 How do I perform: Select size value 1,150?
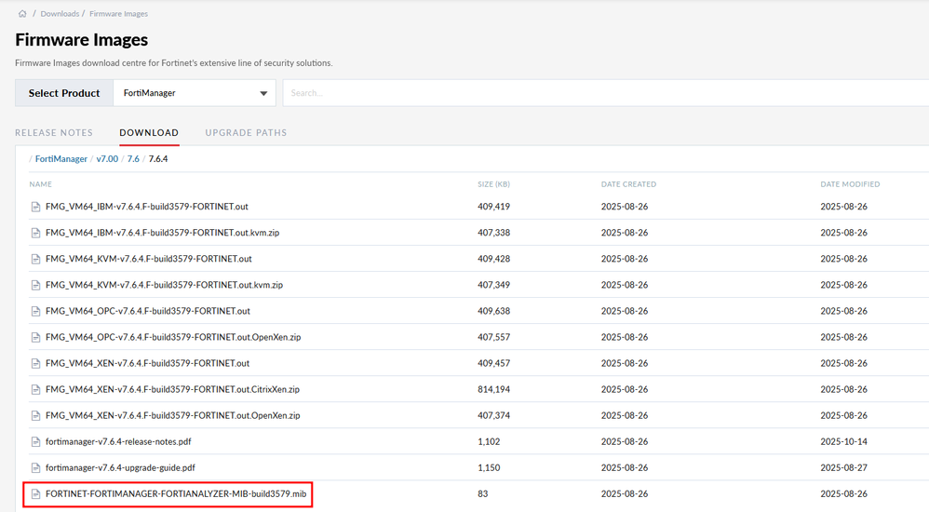[x=489, y=467]
